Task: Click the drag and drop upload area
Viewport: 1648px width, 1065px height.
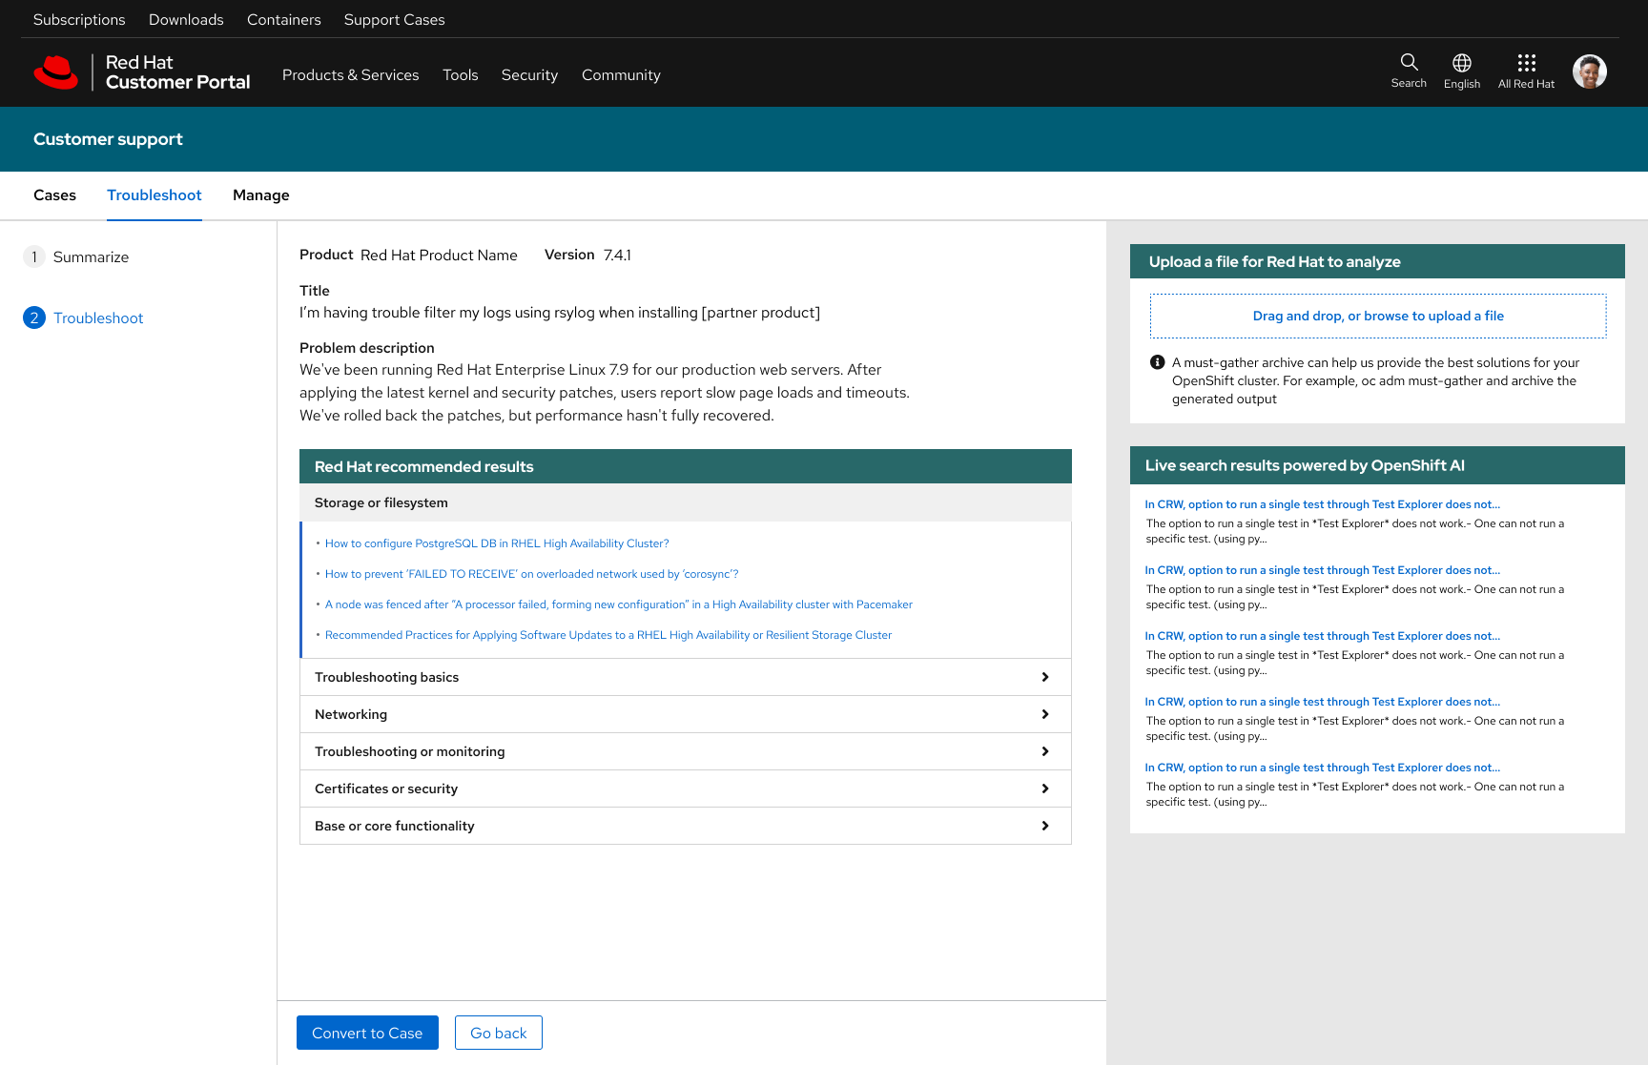Action: tap(1378, 316)
